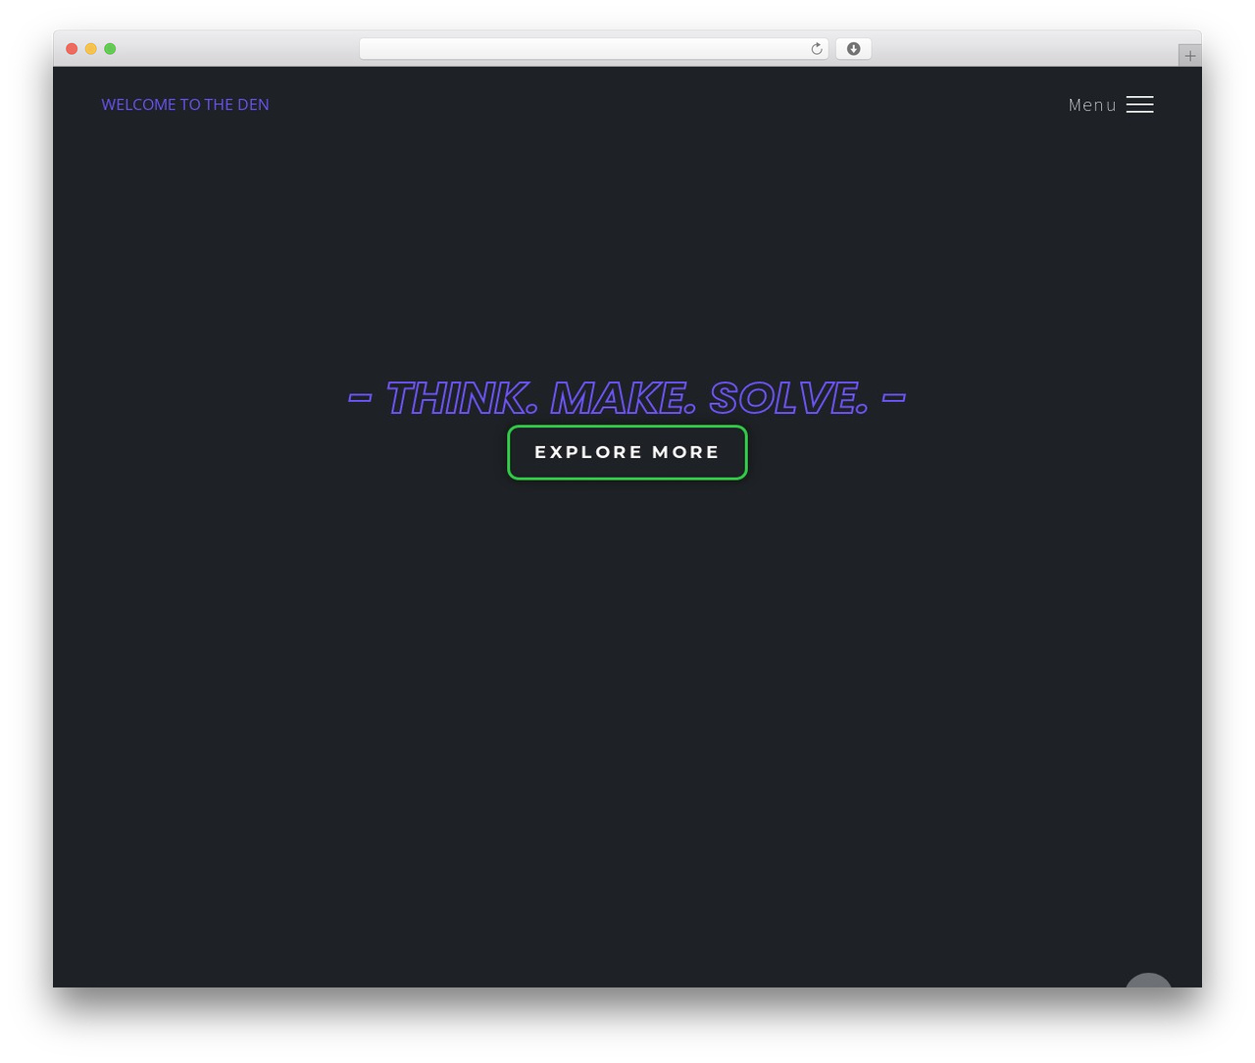Close the browser window with red button
The width and height of the screenshot is (1255, 1063).
pos(72,49)
